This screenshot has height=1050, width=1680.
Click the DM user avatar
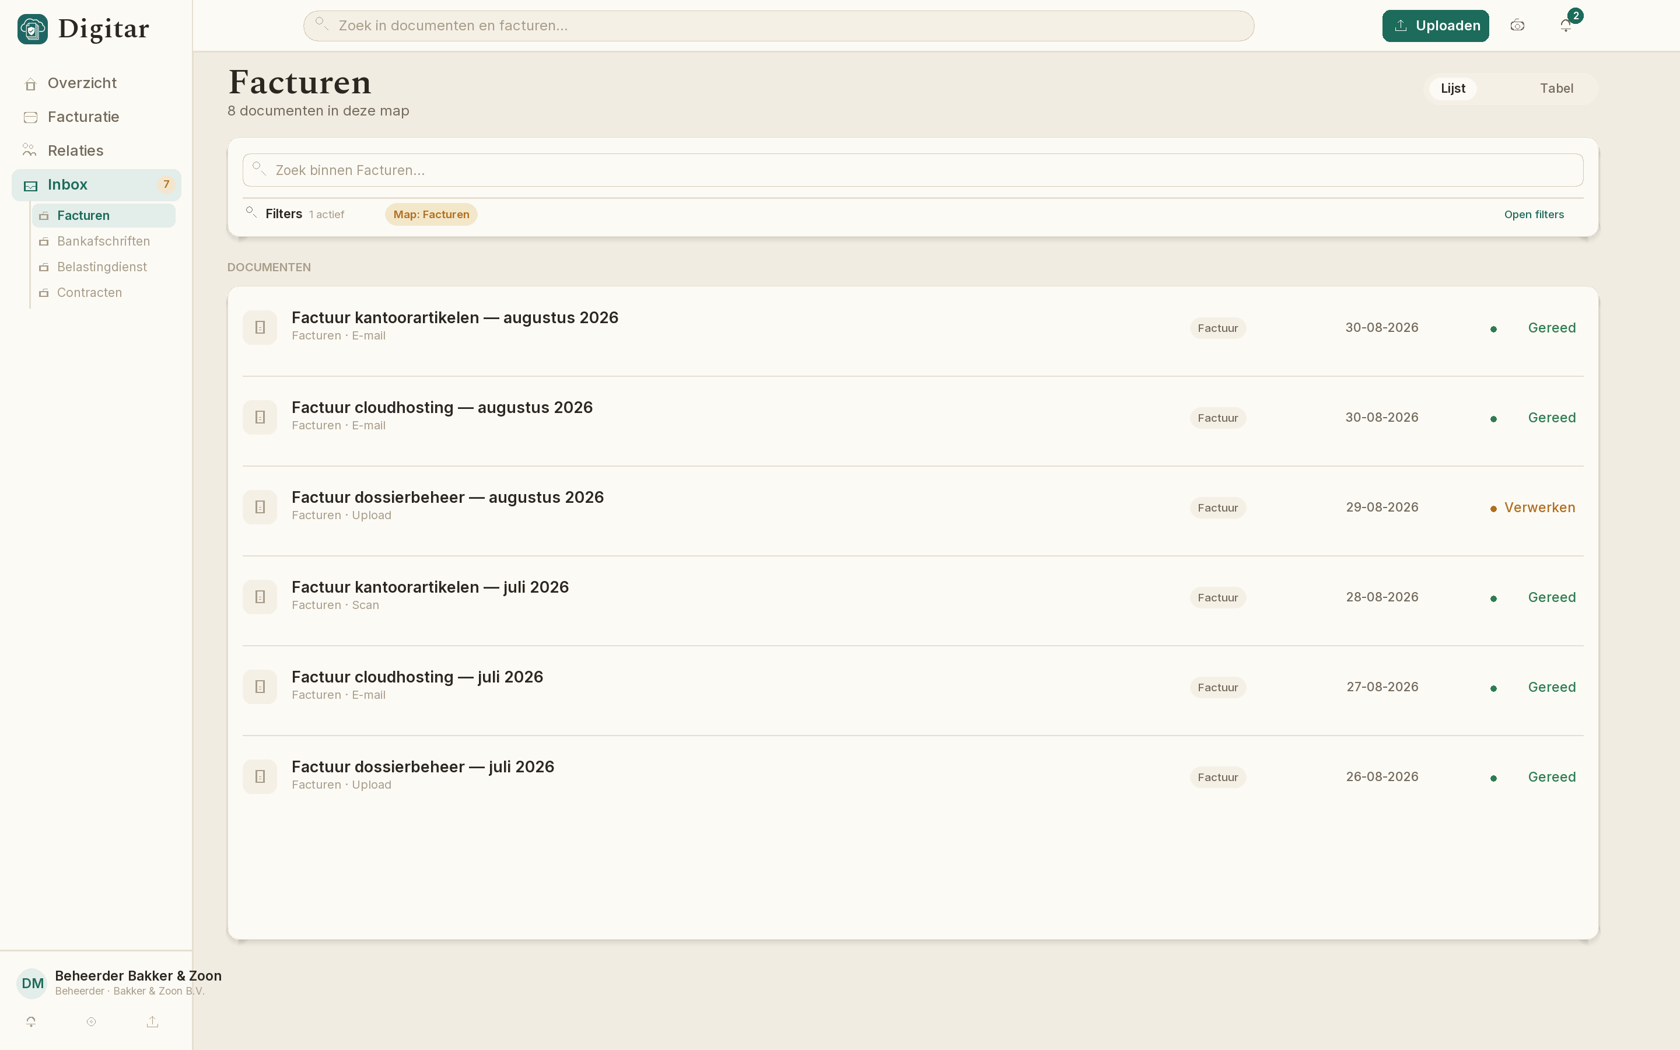click(x=32, y=984)
